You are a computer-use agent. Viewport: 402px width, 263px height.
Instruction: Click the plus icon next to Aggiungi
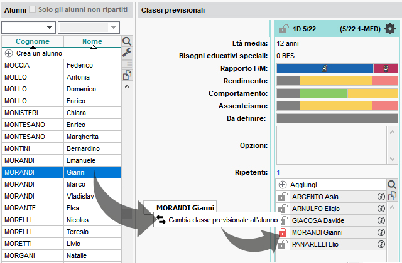[x=283, y=185]
